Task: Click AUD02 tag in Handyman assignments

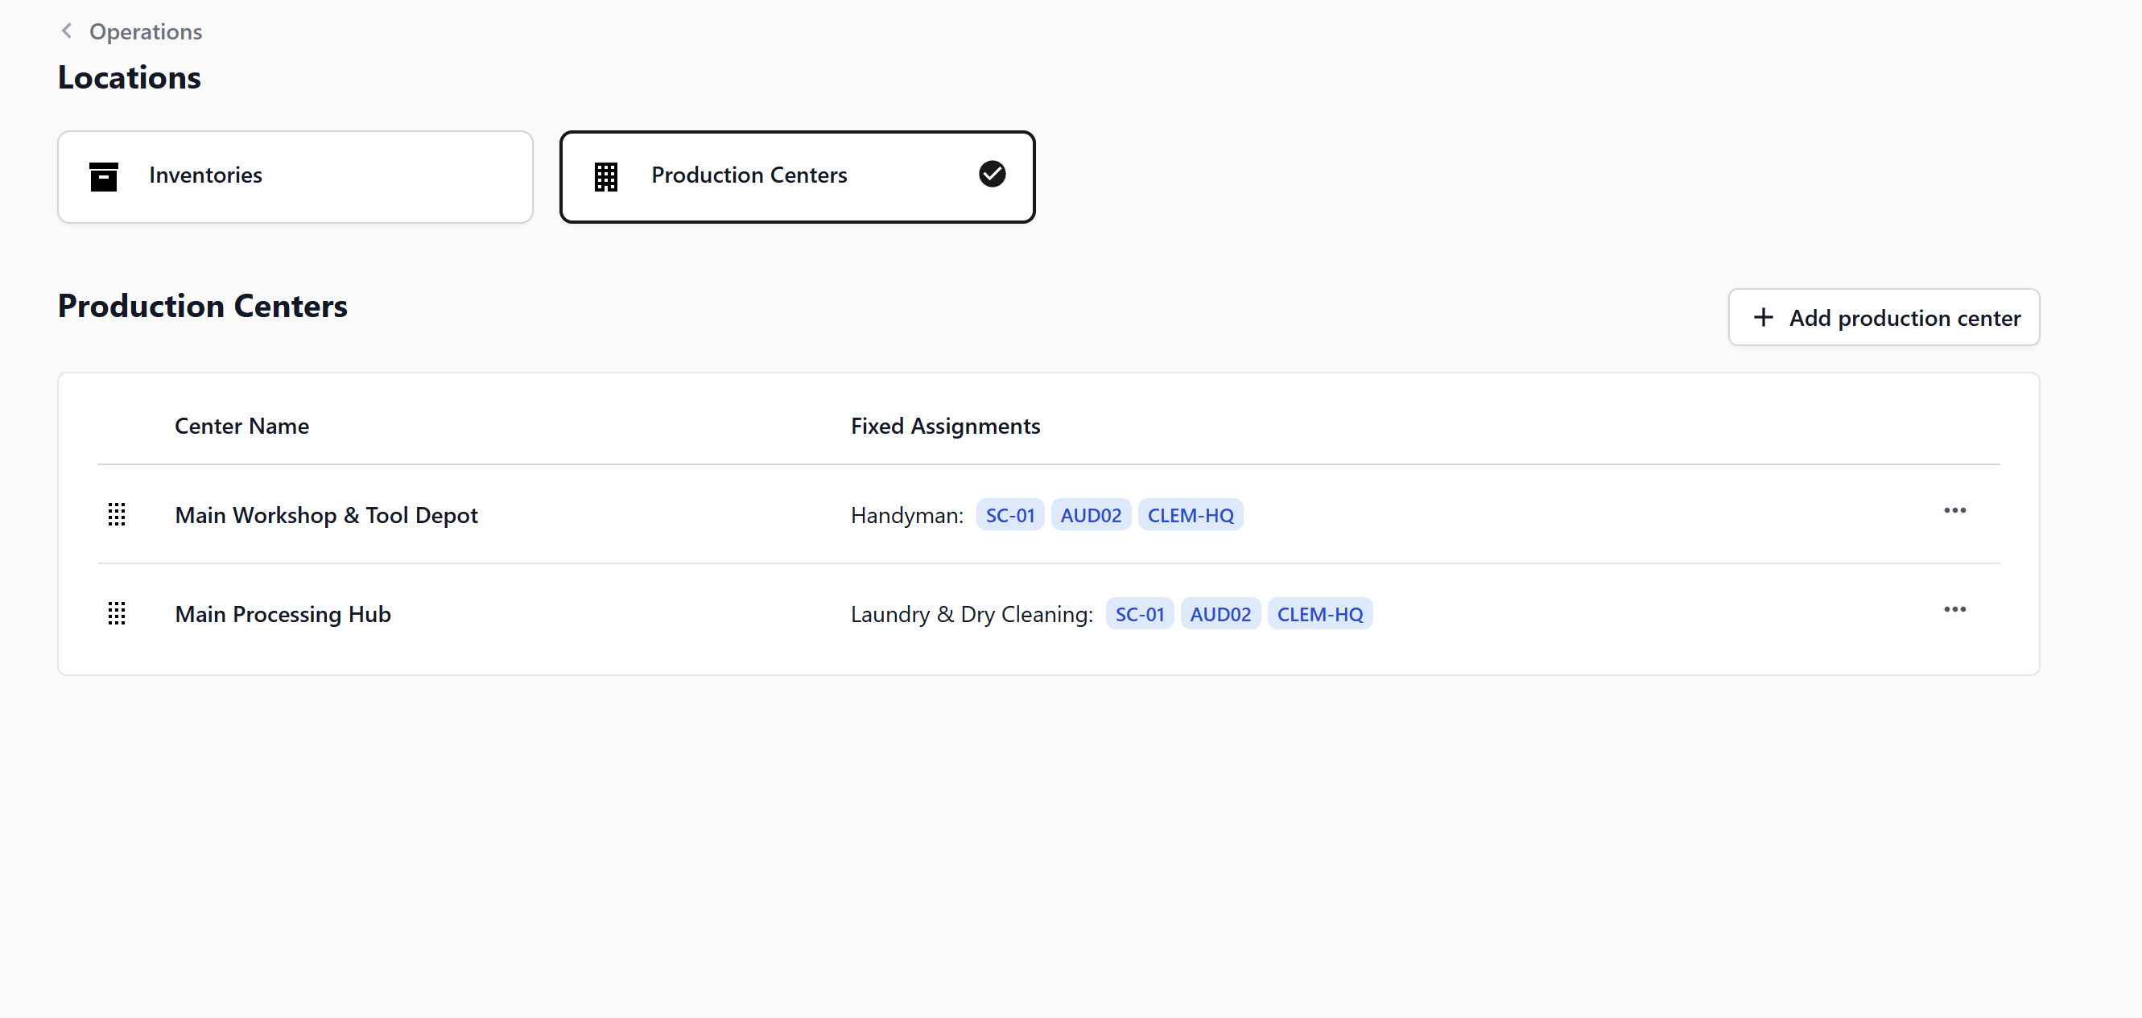Action: click(1090, 515)
